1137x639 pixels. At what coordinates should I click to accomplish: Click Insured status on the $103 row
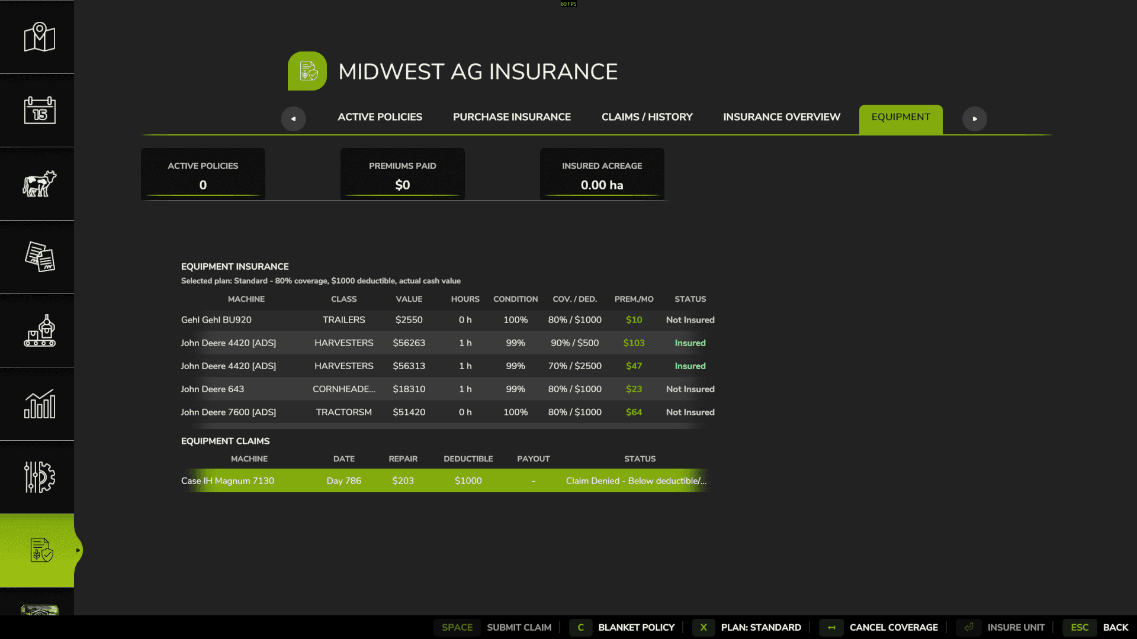(690, 343)
